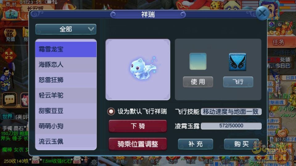Tap the 充值 recharge icon

(x=10, y=35)
